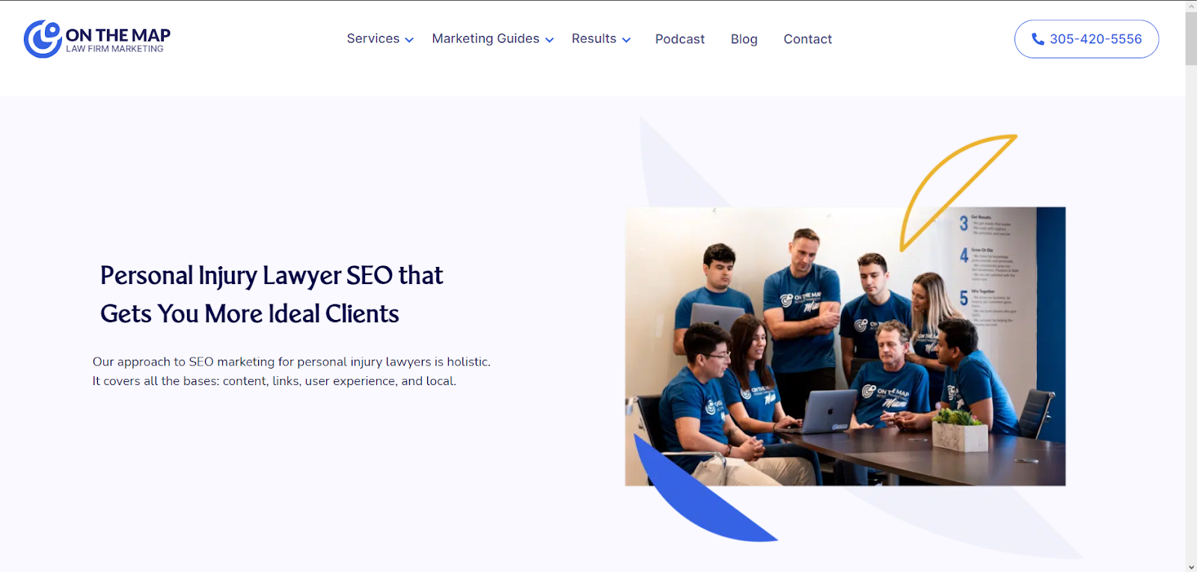
Task: Click the scrollbar down arrow
Action: 1191,567
